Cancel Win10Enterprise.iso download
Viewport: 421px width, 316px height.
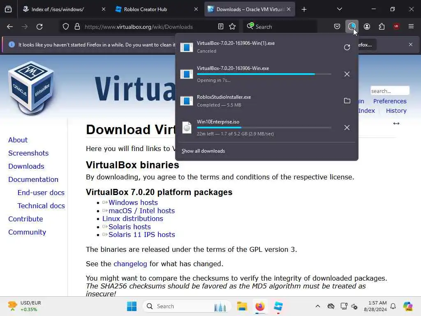click(x=347, y=128)
